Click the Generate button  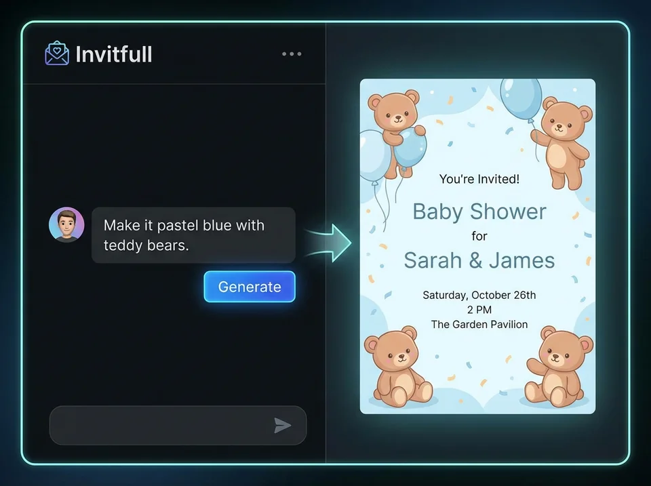250,287
